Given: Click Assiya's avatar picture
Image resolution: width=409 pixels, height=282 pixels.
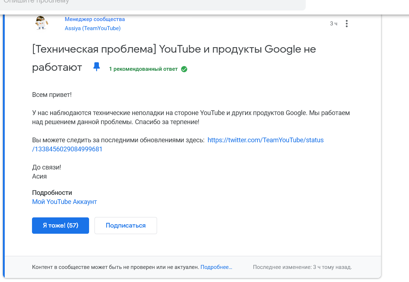Looking at the screenshot, I should tap(41, 23).
